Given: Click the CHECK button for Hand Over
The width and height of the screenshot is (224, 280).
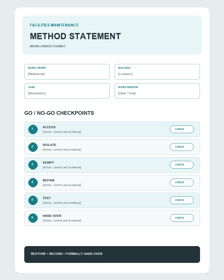Looking at the screenshot, I should (182, 218).
